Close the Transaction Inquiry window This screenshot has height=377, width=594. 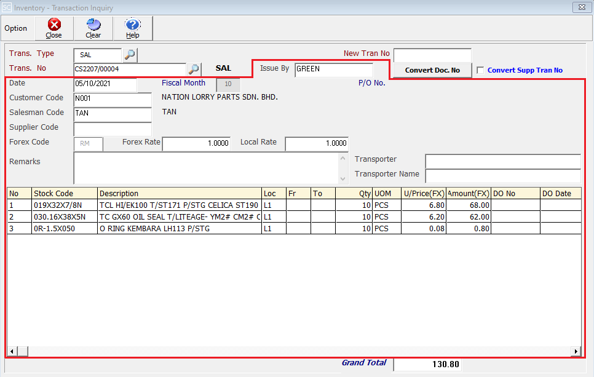(582, 7)
